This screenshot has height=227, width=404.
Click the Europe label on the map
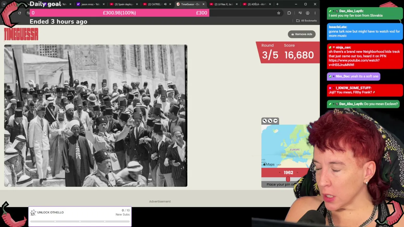point(295,150)
